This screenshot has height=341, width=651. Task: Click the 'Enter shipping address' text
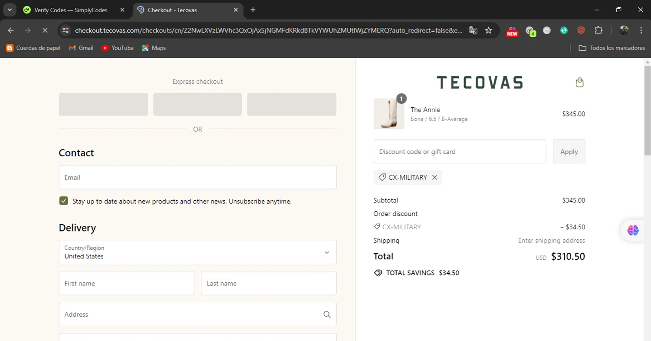click(552, 241)
